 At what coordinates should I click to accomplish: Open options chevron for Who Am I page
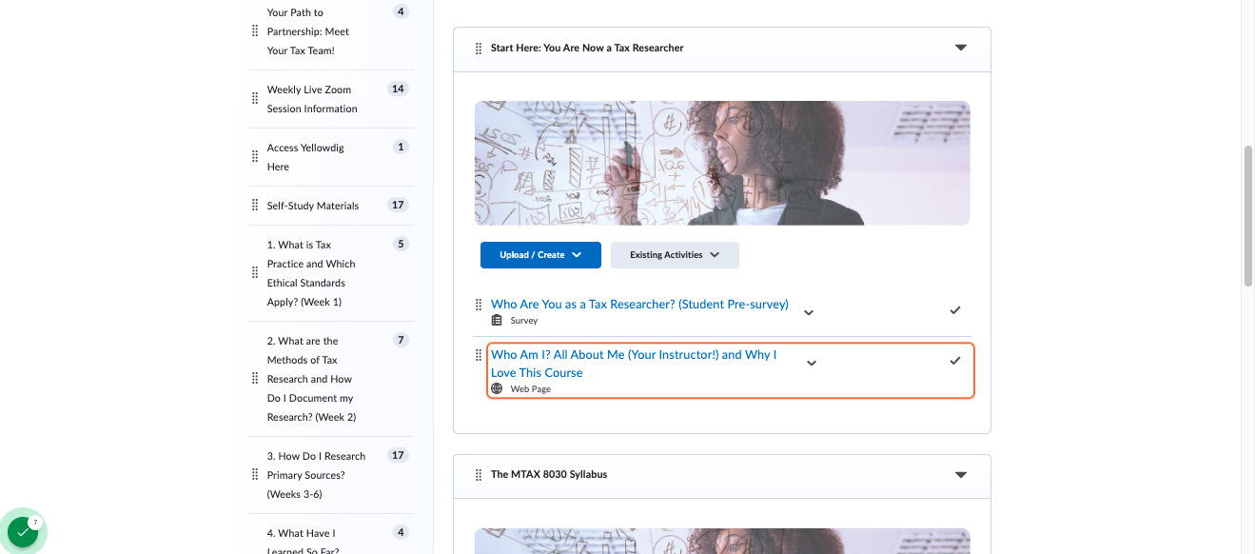tap(812, 363)
